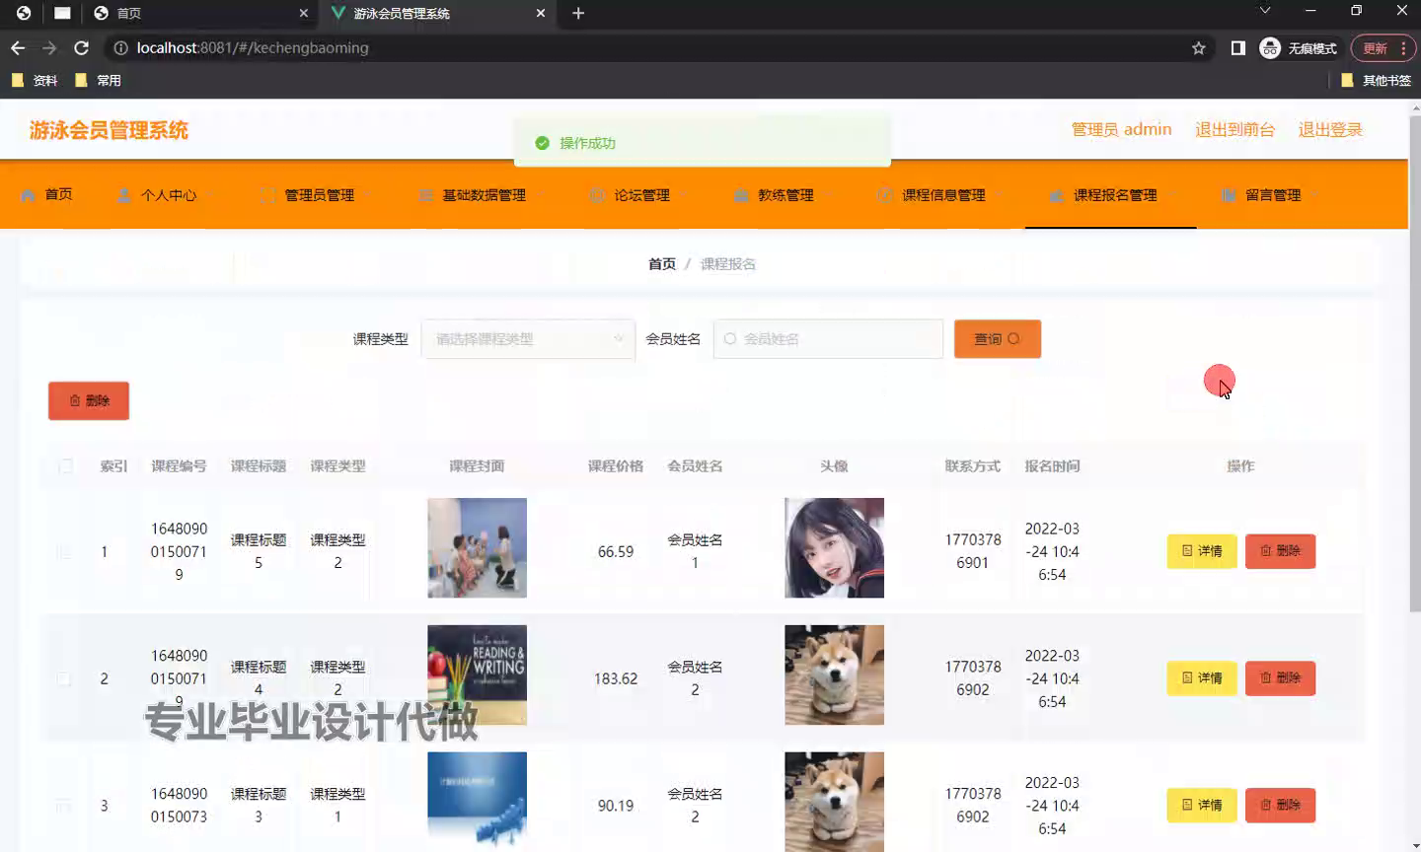Go back with the browser back arrow
Viewport: 1421px width, 852px height.
click(18, 47)
